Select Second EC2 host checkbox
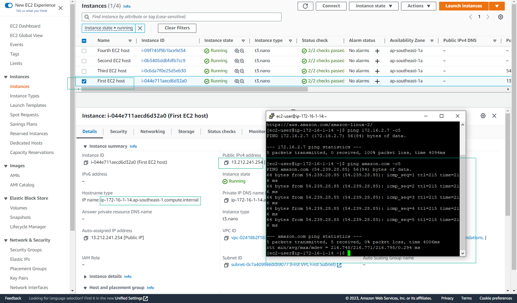This screenshot has height=303, width=517. [x=84, y=61]
